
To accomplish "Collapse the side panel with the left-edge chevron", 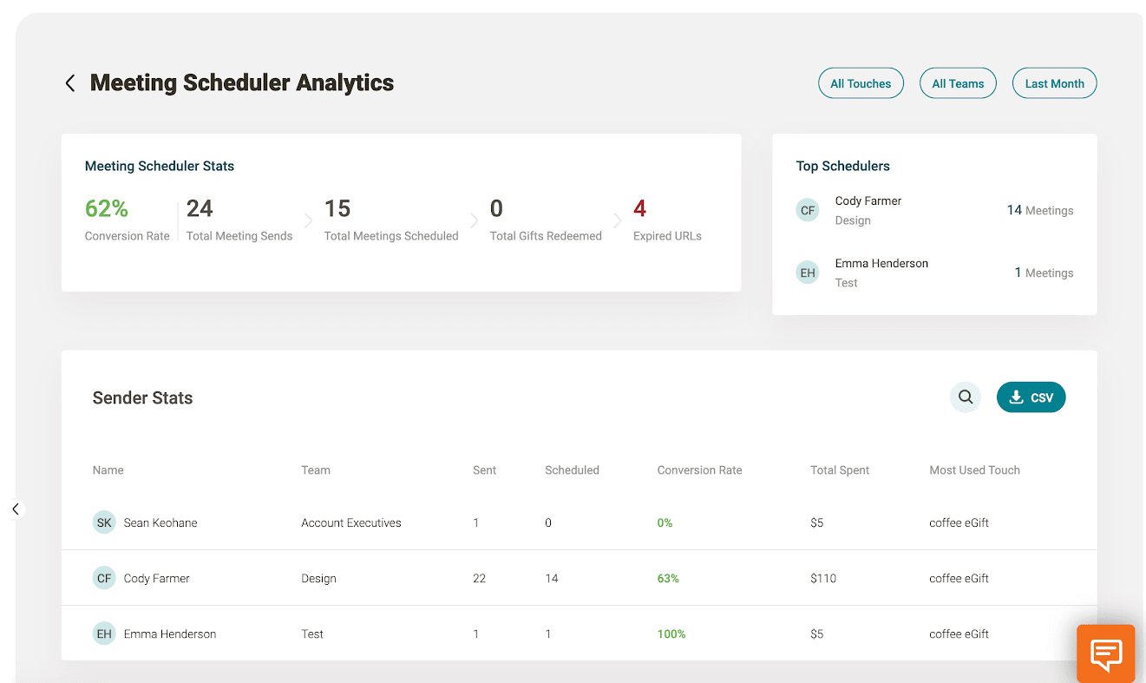I will pyautogui.click(x=16, y=509).
